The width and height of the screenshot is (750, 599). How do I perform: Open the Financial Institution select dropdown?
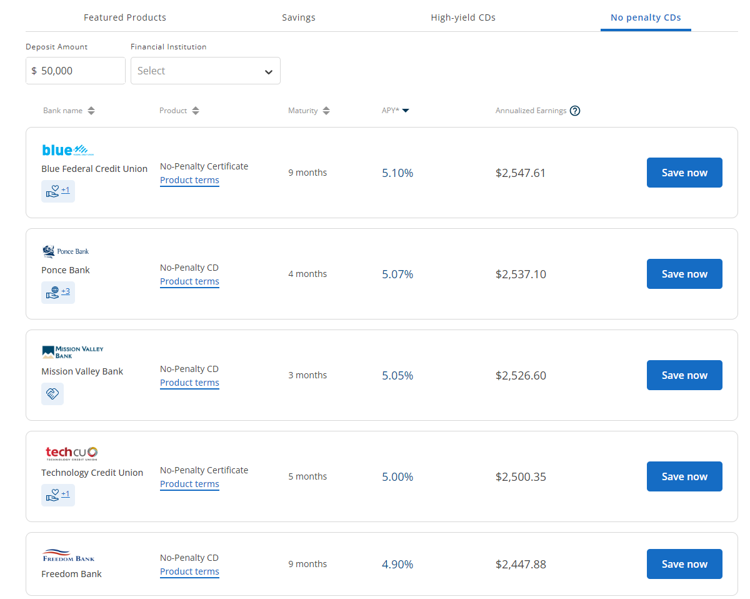[x=206, y=71]
